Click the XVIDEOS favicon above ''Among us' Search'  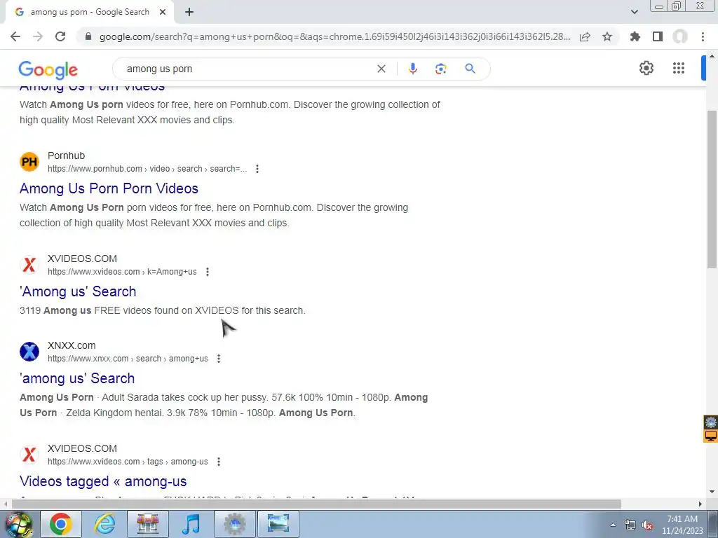pos(29,265)
